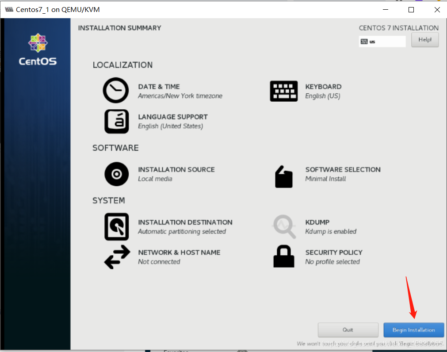Open Security Policy padlock icon
447x352 pixels.
pos(284,256)
